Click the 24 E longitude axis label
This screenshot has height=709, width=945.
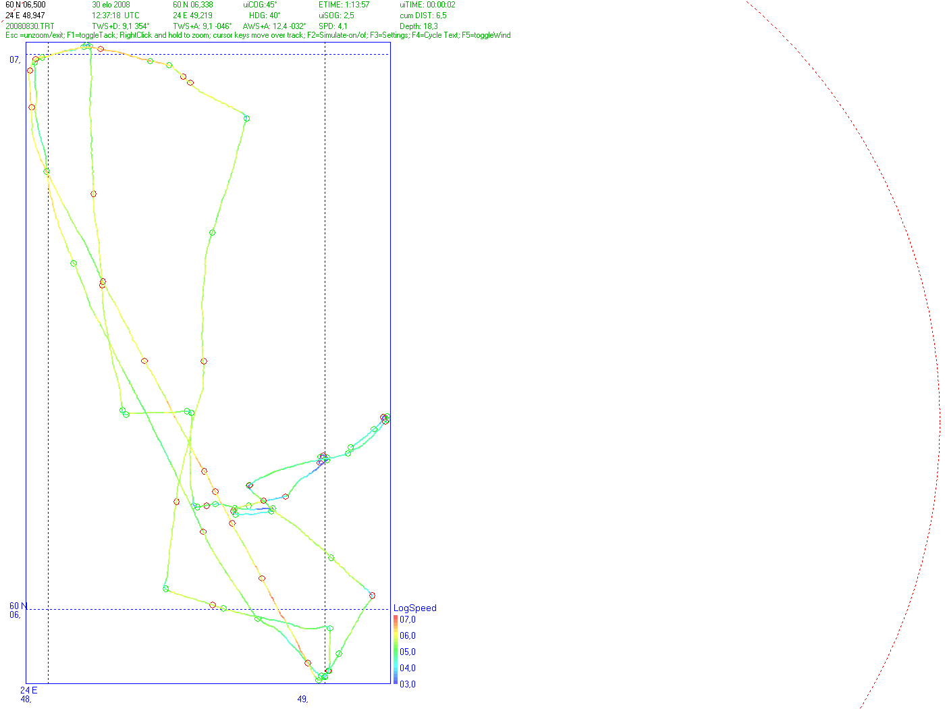tap(28, 690)
